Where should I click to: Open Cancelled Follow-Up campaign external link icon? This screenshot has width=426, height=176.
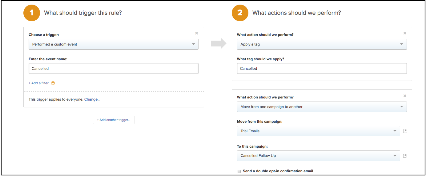(x=405, y=156)
